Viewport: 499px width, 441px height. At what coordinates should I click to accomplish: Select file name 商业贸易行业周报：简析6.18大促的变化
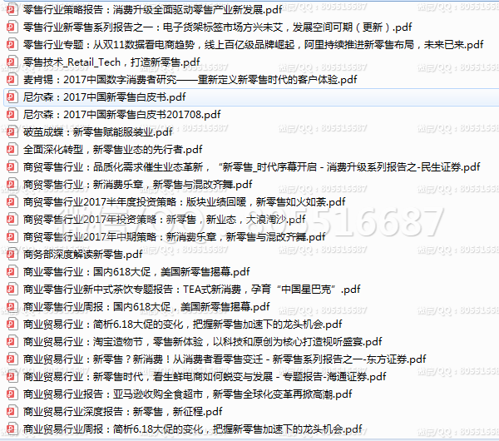pos(193,430)
